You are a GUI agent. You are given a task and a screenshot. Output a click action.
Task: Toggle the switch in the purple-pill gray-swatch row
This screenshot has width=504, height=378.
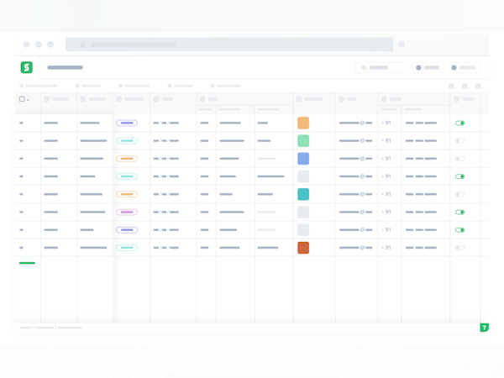(x=460, y=230)
